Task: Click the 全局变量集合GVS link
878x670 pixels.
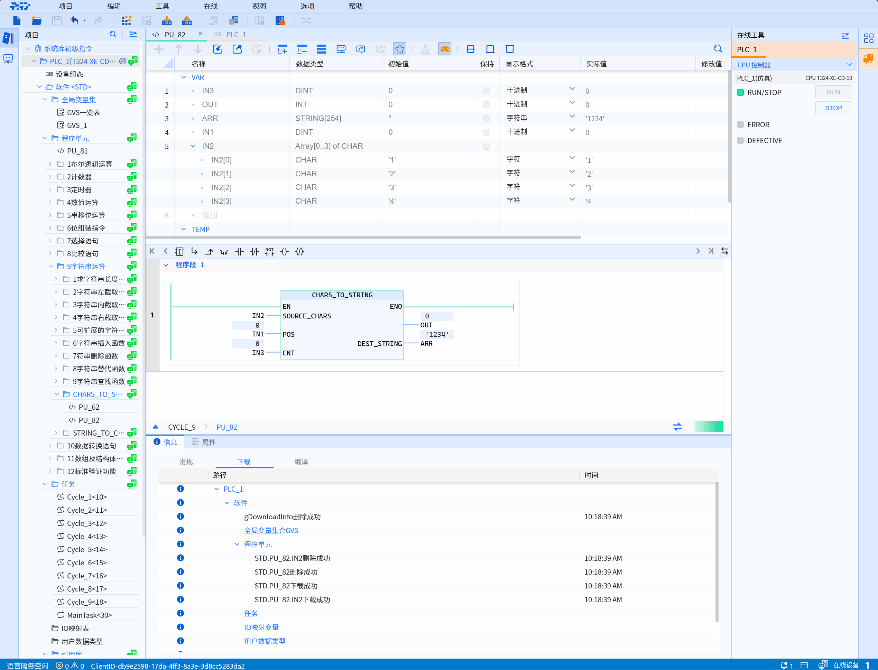Action: pos(271,530)
